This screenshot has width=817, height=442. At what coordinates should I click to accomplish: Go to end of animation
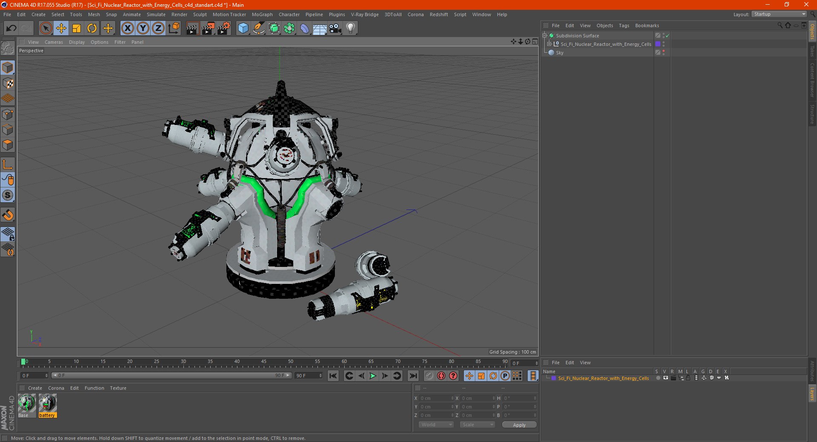coord(413,376)
